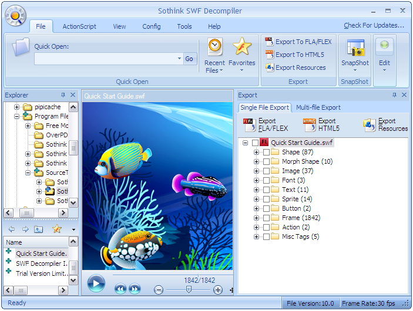Check the Frame (1842) checkbox
This screenshot has height=311, width=413.
coord(266,218)
